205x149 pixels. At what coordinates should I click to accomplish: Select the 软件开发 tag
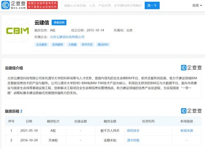tap(87, 44)
